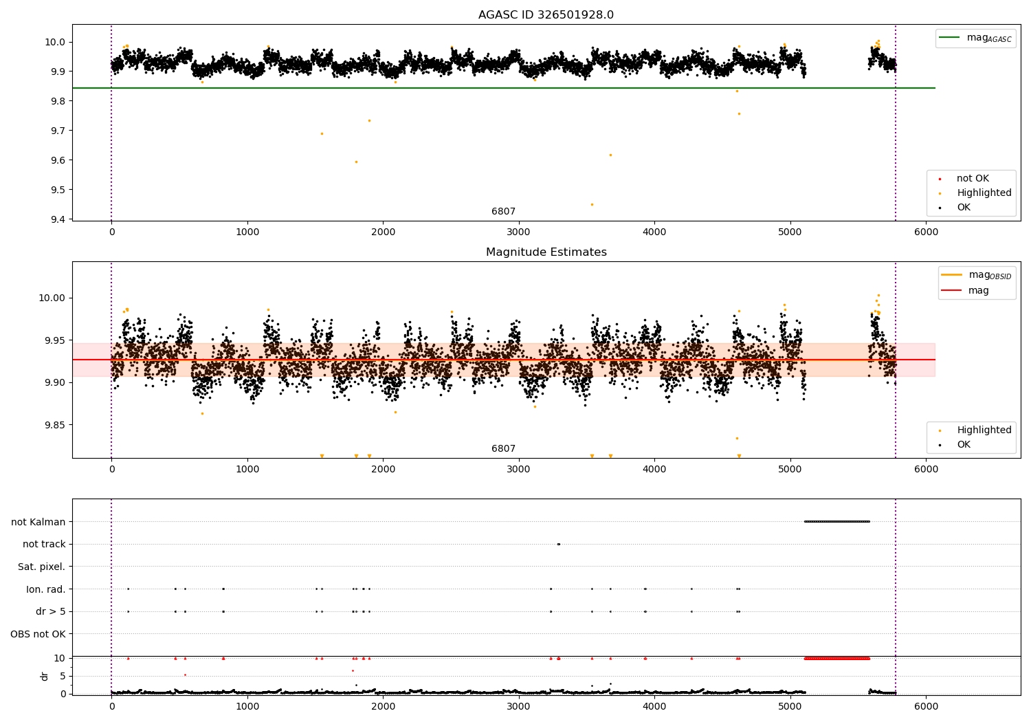Viewport: 1031px width, 722px height.
Task: Select 'not OK' in top panel legend
Action: (x=972, y=179)
